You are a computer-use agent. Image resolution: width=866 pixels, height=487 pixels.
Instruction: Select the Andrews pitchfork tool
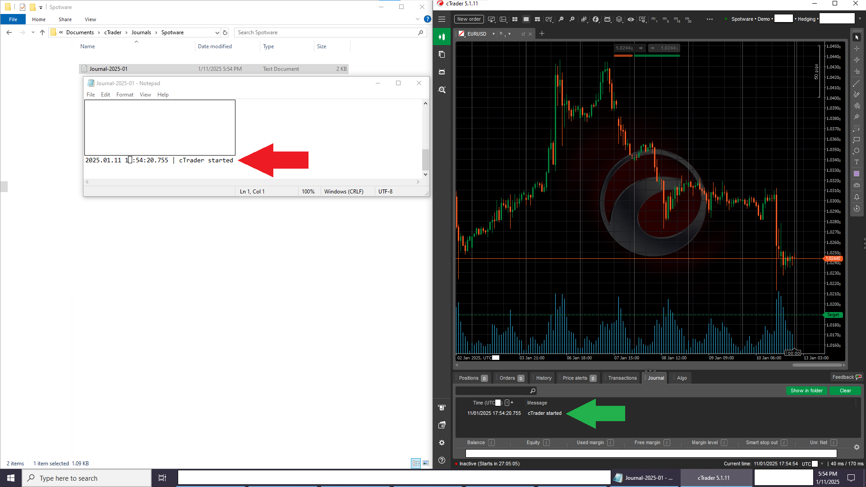tap(857, 117)
